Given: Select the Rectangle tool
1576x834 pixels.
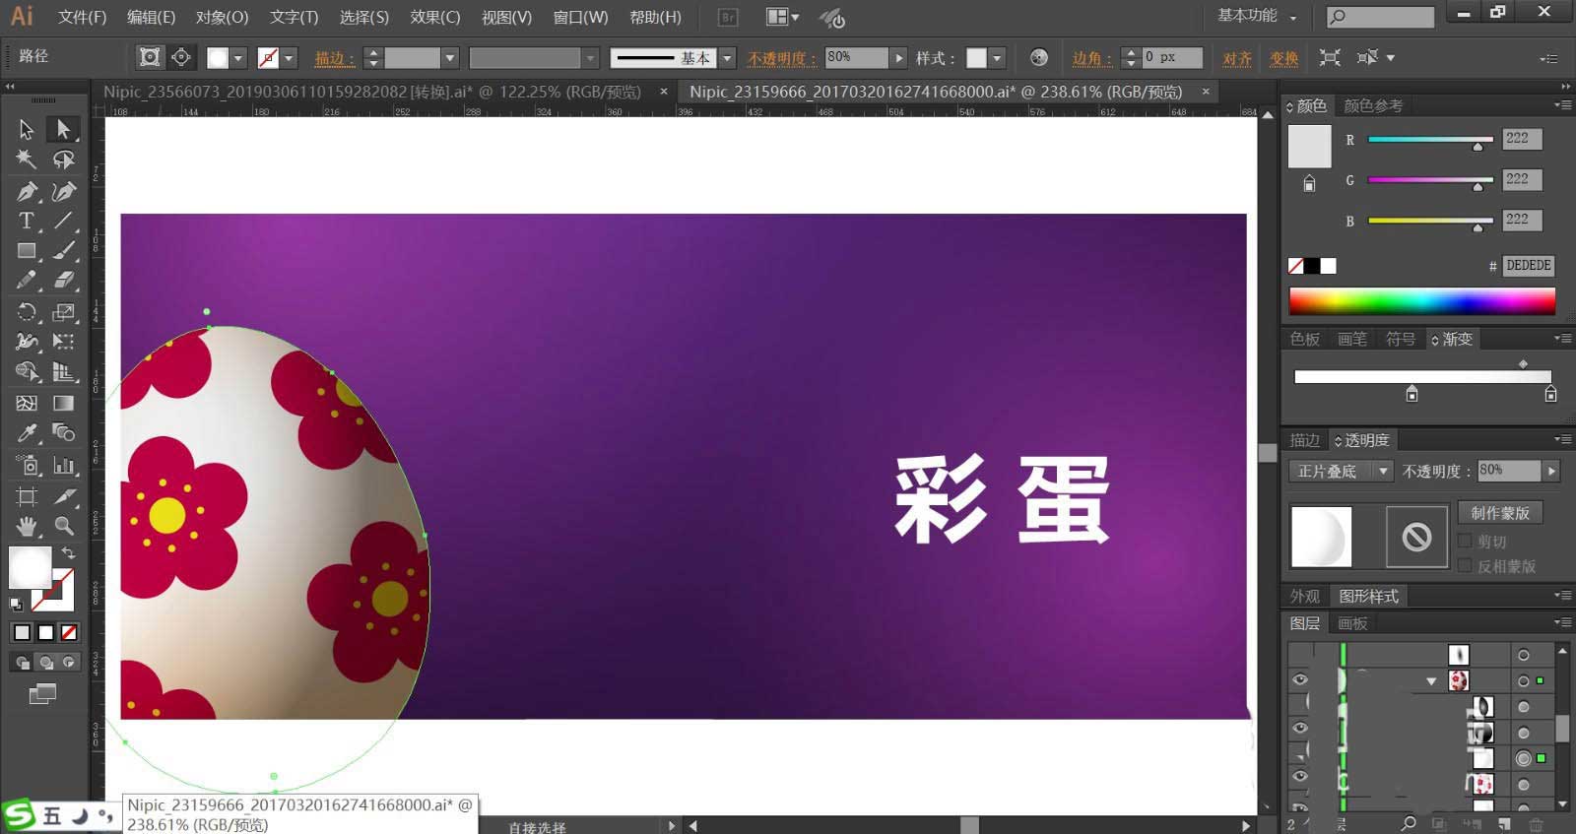Looking at the screenshot, I should click(x=27, y=251).
